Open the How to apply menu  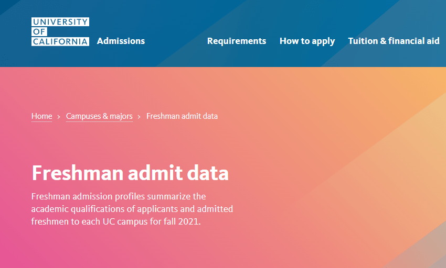pyautogui.click(x=307, y=41)
